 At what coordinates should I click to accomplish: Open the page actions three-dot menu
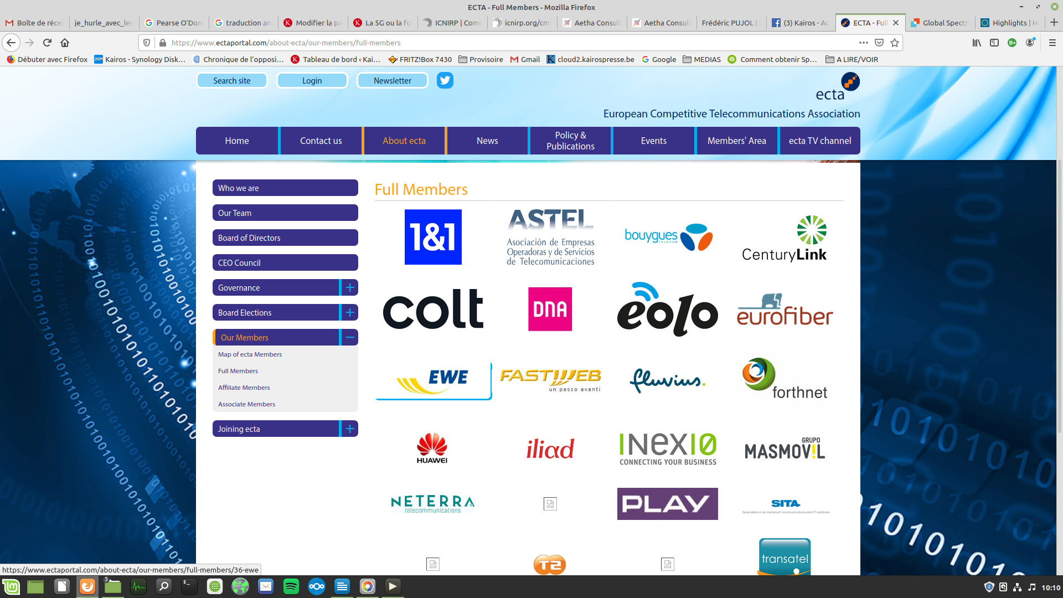(x=863, y=43)
